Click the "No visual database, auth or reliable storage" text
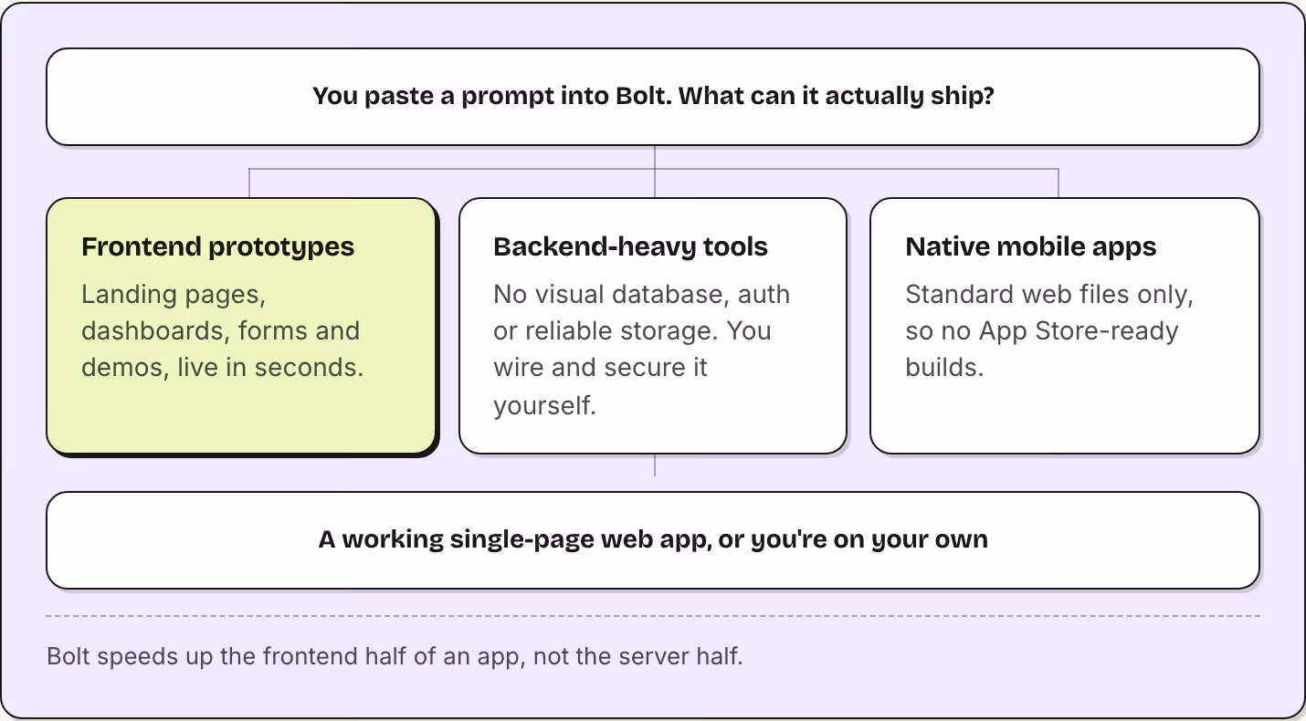 pyautogui.click(x=642, y=349)
